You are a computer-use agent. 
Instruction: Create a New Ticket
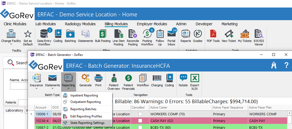[x=229, y=36]
